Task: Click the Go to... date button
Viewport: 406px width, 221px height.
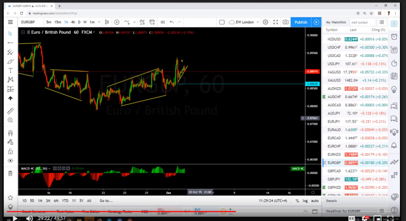Action: (106, 200)
